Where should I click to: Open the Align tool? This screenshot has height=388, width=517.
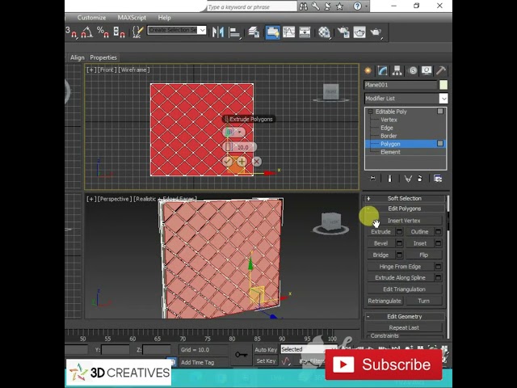[x=234, y=32]
